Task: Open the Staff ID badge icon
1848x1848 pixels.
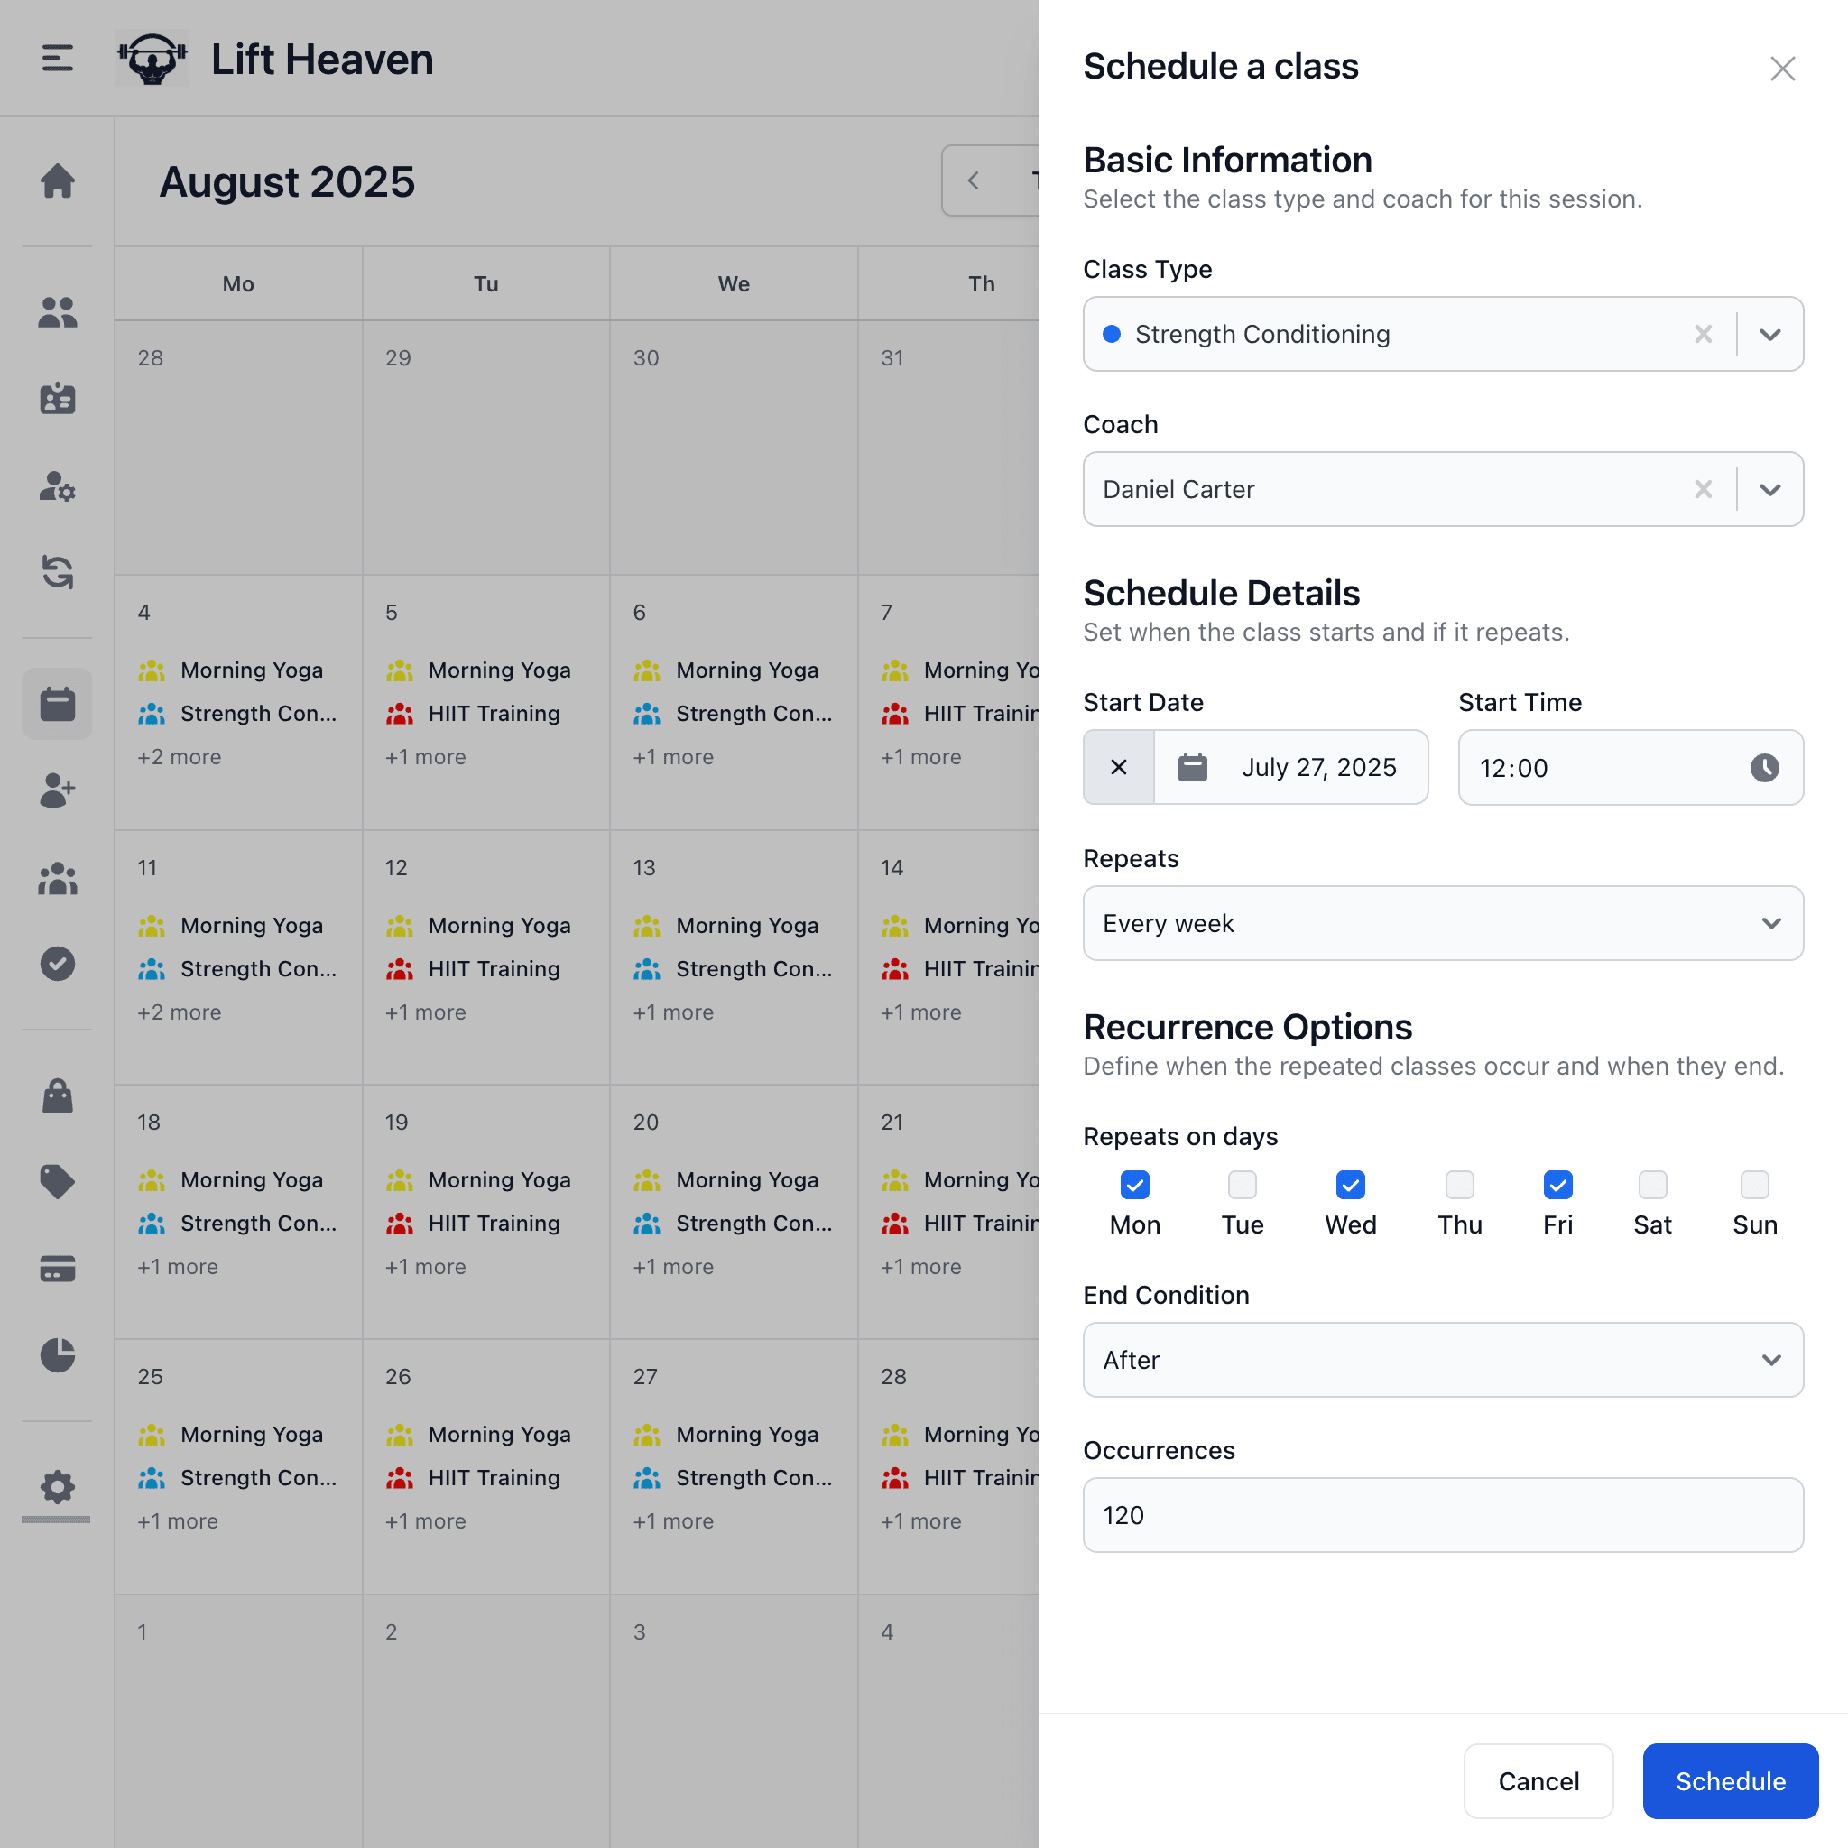Action: pos(58,399)
